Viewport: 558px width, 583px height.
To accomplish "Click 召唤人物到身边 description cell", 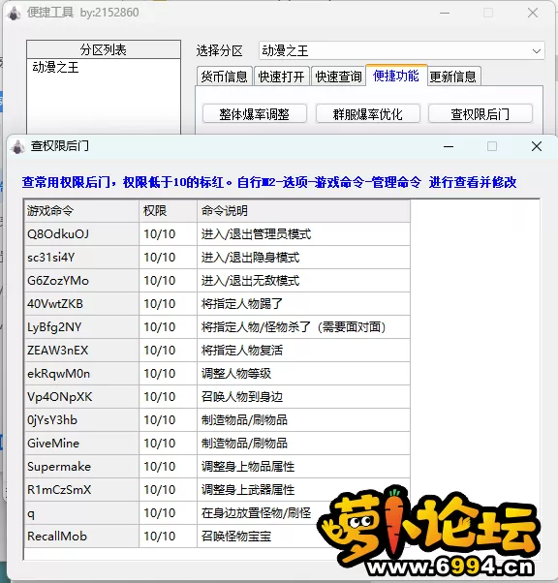I will [x=303, y=397].
